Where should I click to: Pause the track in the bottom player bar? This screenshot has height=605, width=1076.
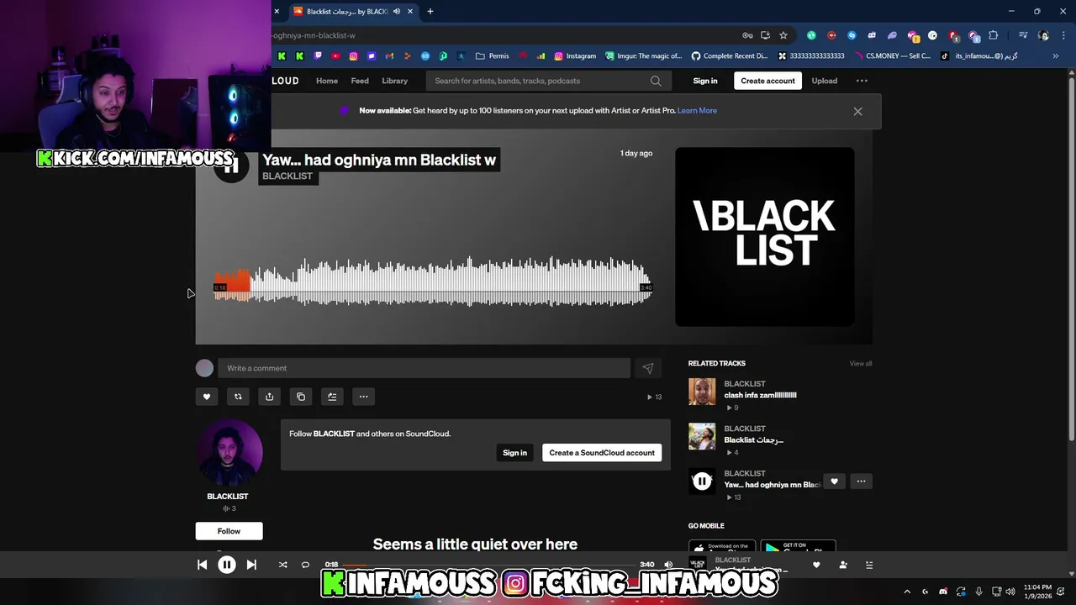(x=227, y=565)
